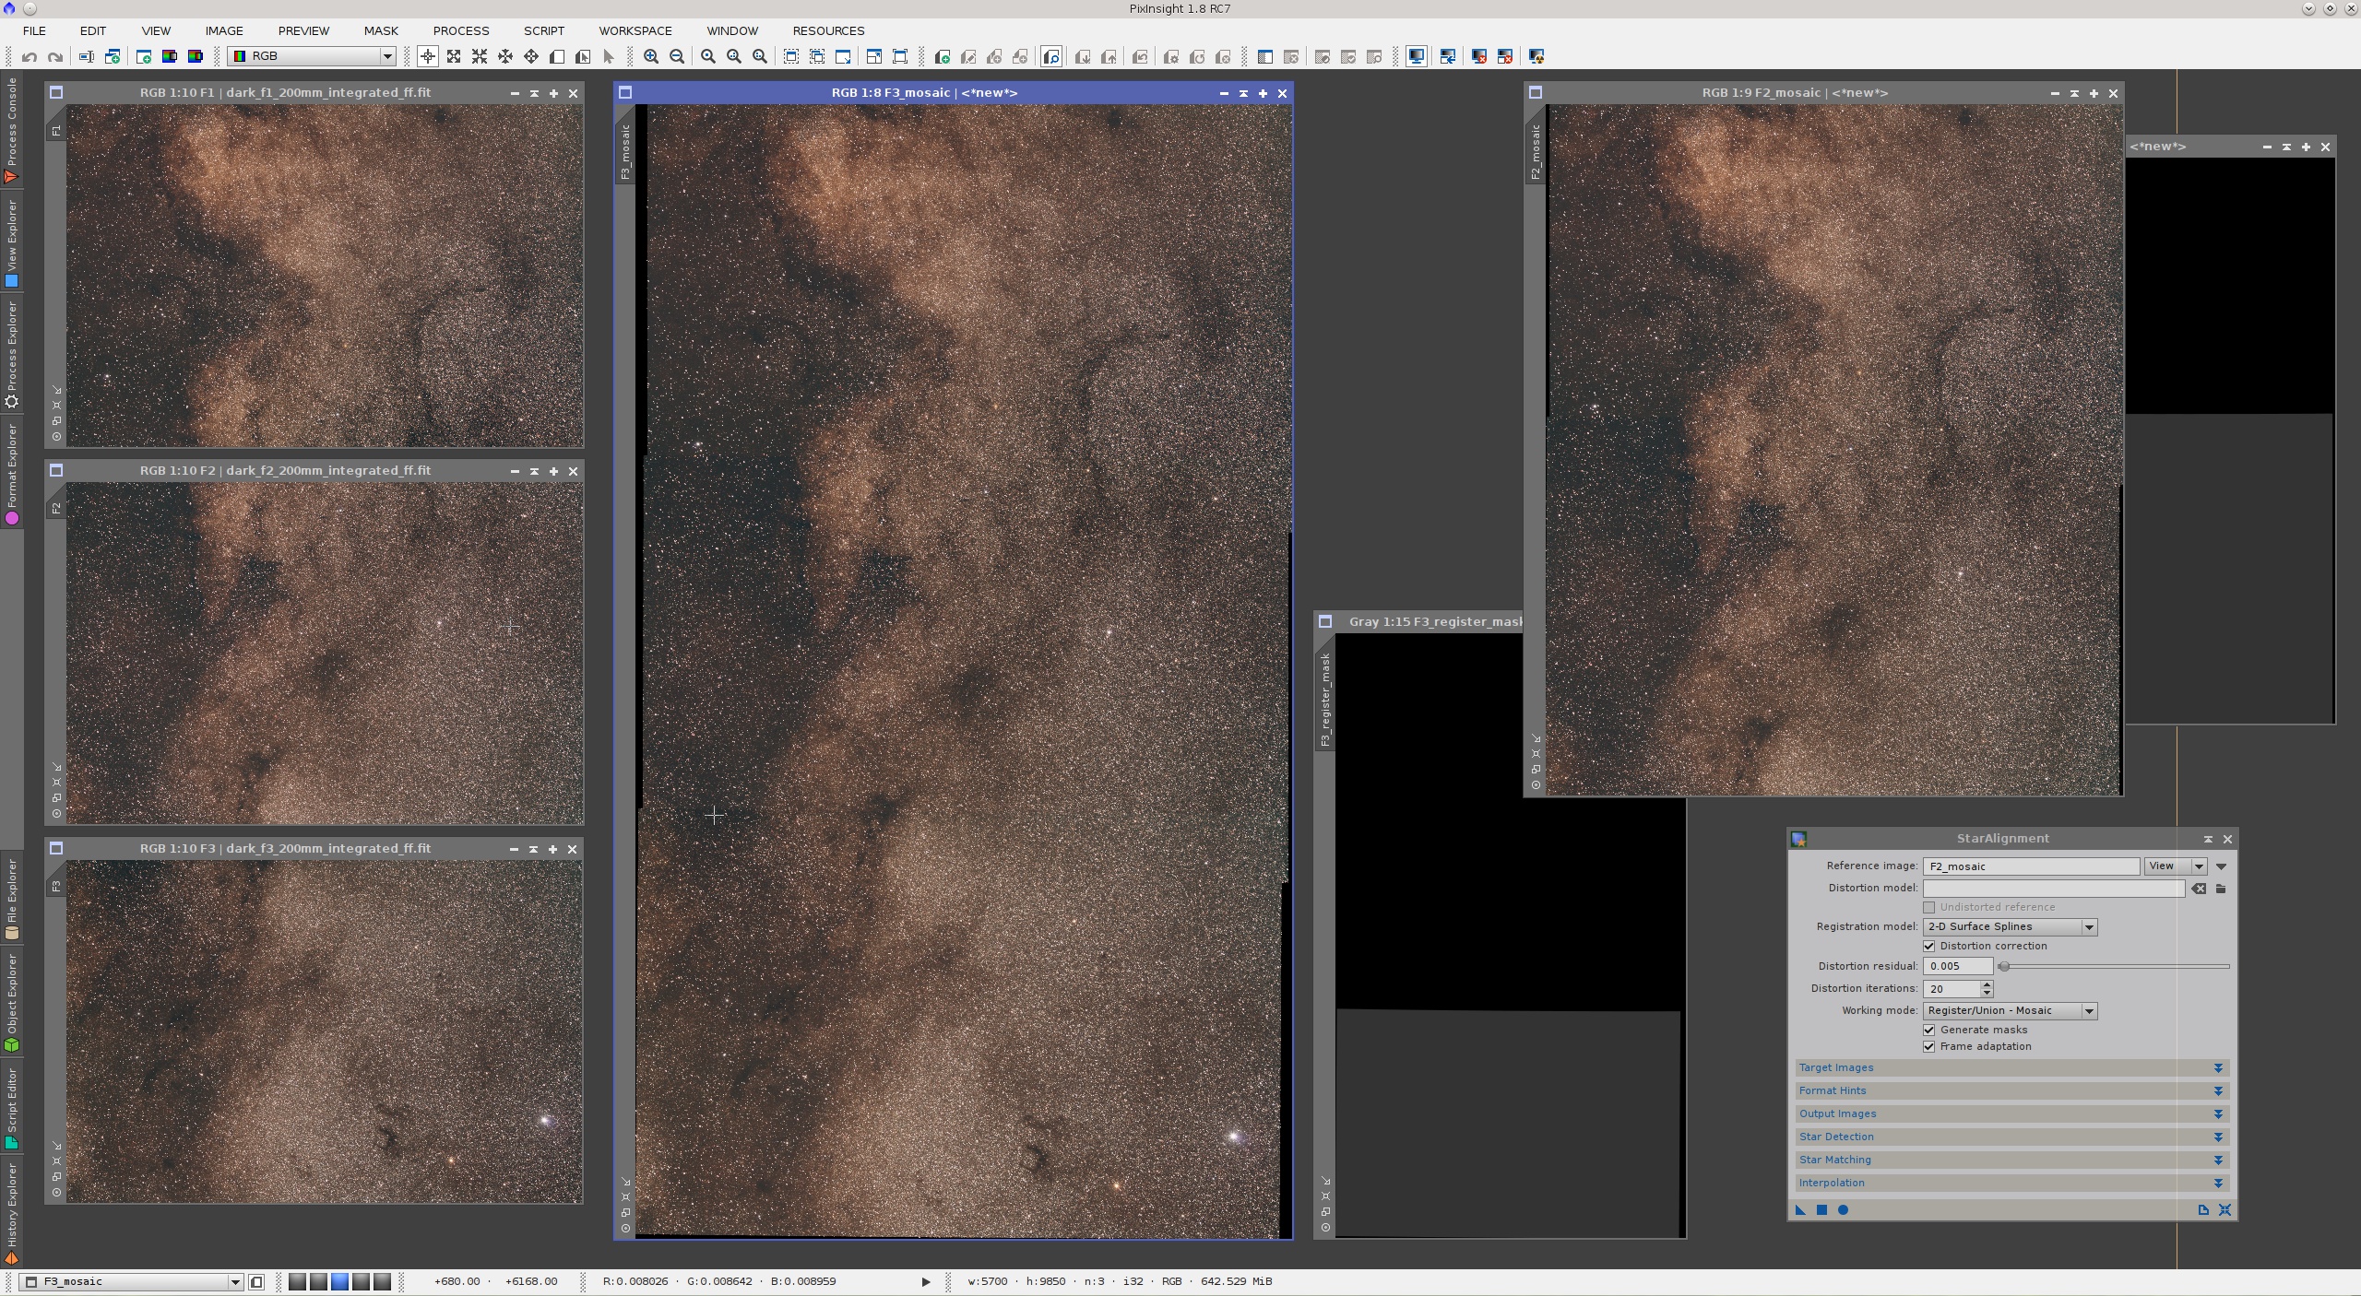This screenshot has width=2361, height=1296.
Task: Toggle the Distortion correction checkbox
Action: click(x=1928, y=946)
